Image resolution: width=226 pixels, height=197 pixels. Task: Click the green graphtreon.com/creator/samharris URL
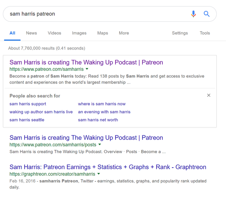52,174
